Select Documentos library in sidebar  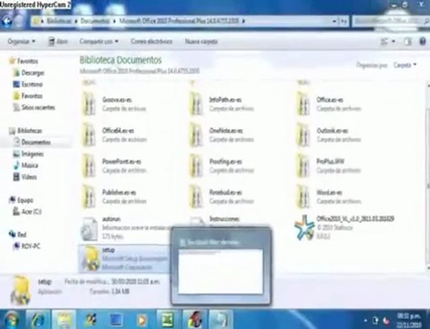coord(32,142)
